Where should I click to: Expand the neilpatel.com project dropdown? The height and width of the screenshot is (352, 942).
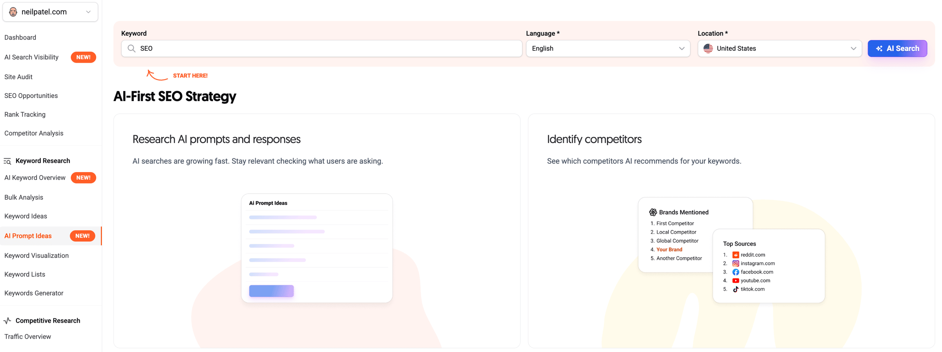pos(88,12)
